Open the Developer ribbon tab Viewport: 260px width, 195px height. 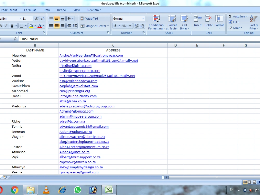click(x=94, y=10)
